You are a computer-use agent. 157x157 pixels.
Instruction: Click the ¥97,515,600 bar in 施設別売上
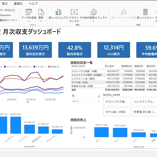[x=120, y=132]
